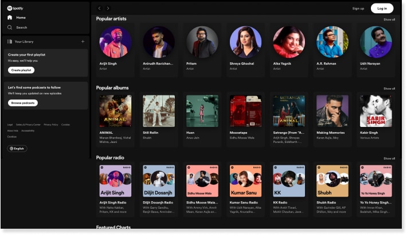Open Anirudh Ravichander artist photo
This screenshot has height=235, width=407.
pos(159,42)
